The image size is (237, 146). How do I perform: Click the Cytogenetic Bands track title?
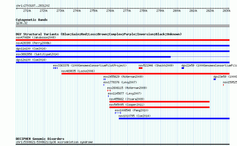(x=32, y=20)
